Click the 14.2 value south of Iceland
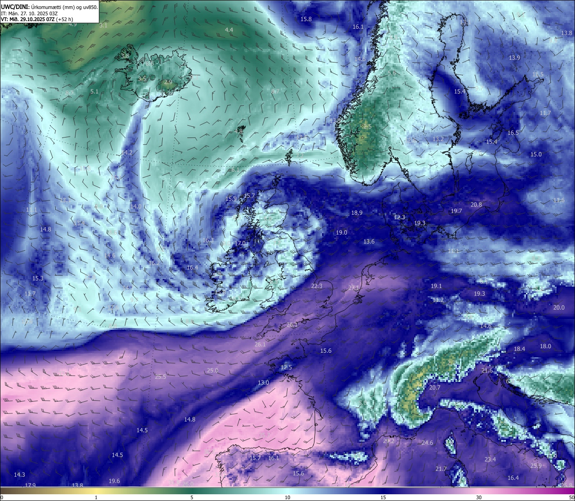 (x=127, y=152)
